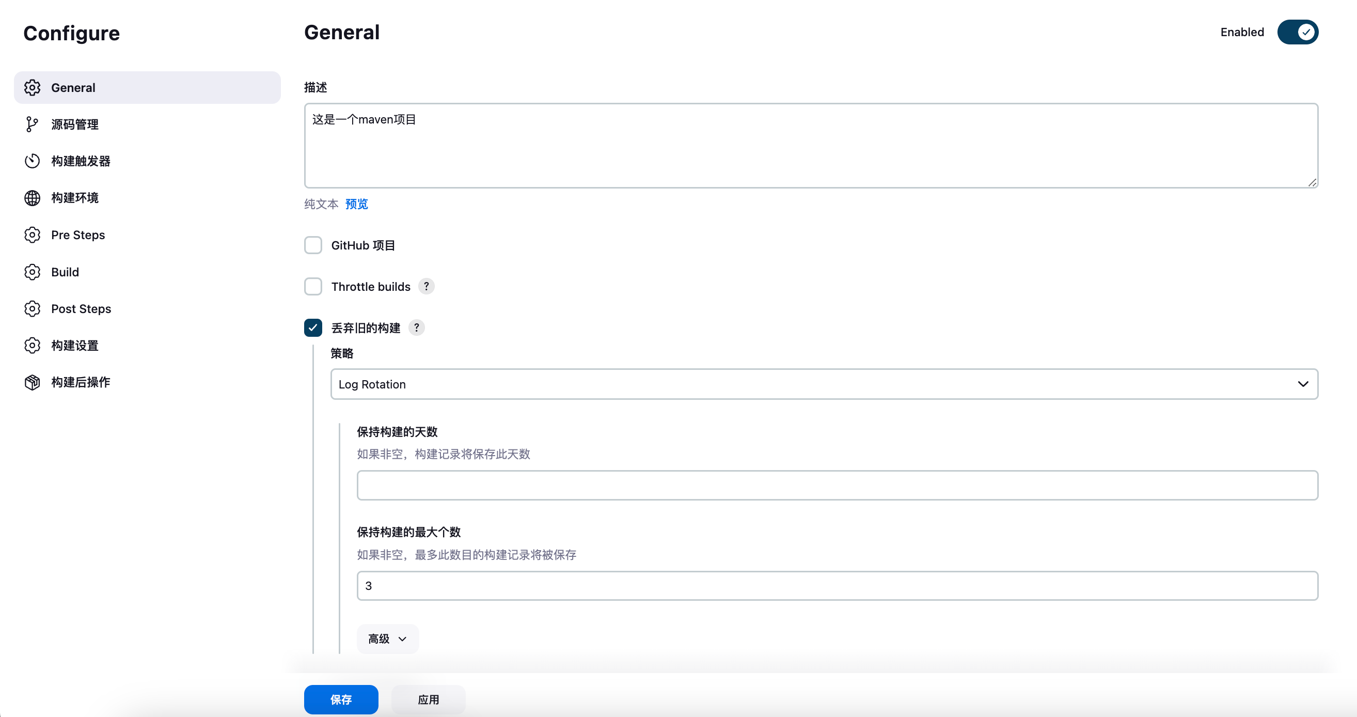Image resolution: width=1357 pixels, height=717 pixels.
Task: Open help icon next to 丢弃旧的构建
Action: 416,328
